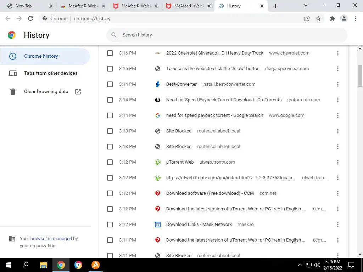Open Download Links - Mask Network link
This screenshot has width=363, height=272.
(x=199, y=225)
